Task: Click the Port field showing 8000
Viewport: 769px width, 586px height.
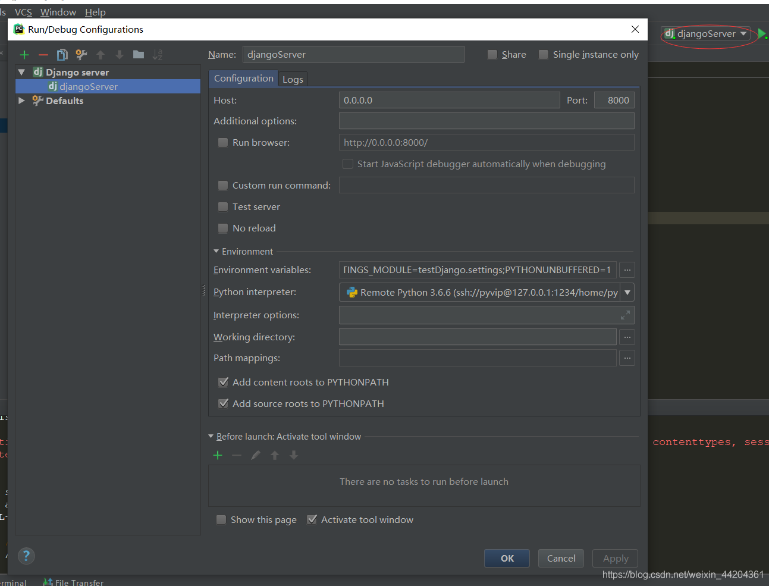Action: coord(614,101)
